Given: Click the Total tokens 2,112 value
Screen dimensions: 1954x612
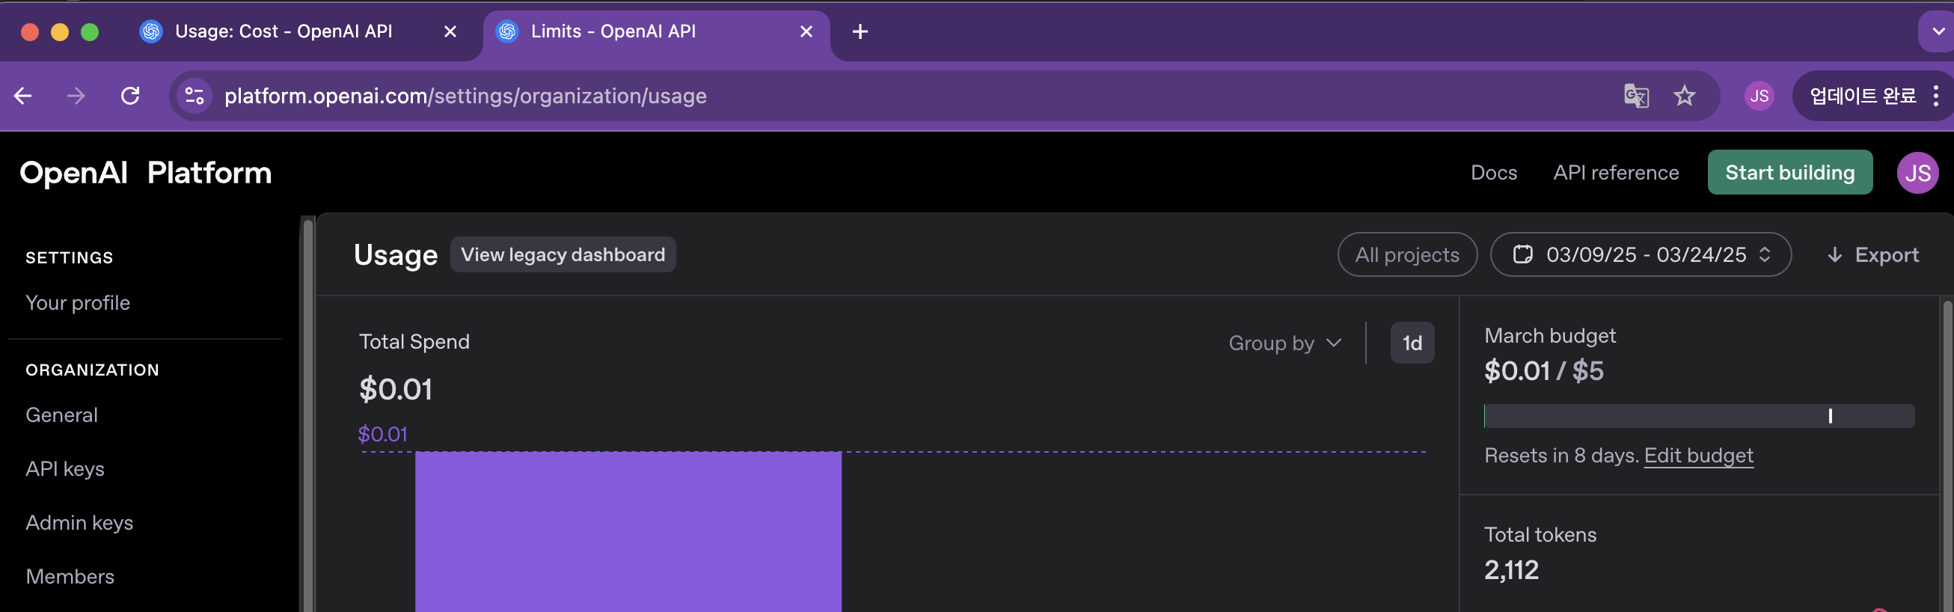Looking at the screenshot, I should (x=1511, y=569).
